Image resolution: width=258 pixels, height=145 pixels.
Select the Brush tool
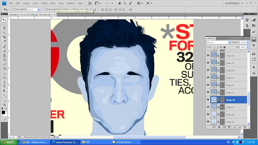[4, 51]
